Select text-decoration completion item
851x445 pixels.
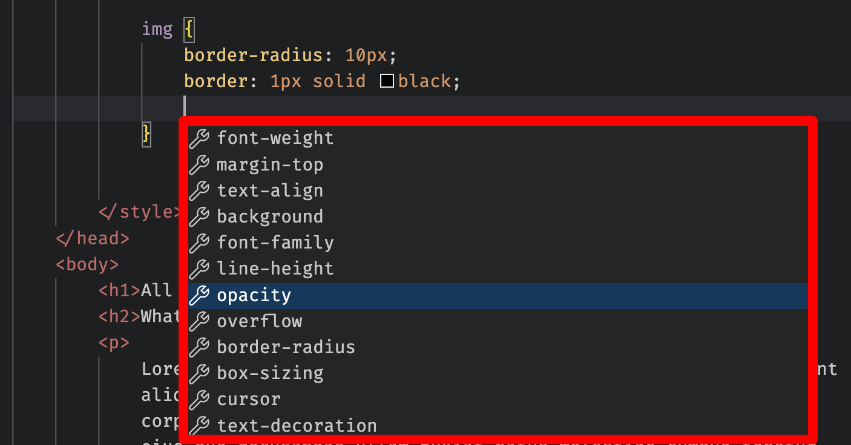297,426
